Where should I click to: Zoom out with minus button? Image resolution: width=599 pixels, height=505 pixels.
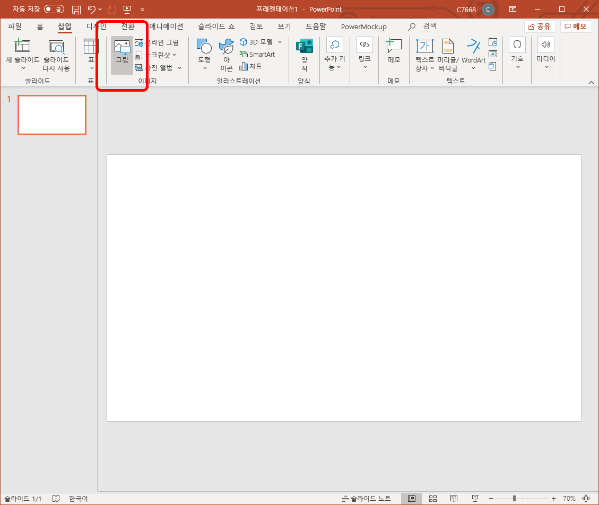[x=491, y=499]
